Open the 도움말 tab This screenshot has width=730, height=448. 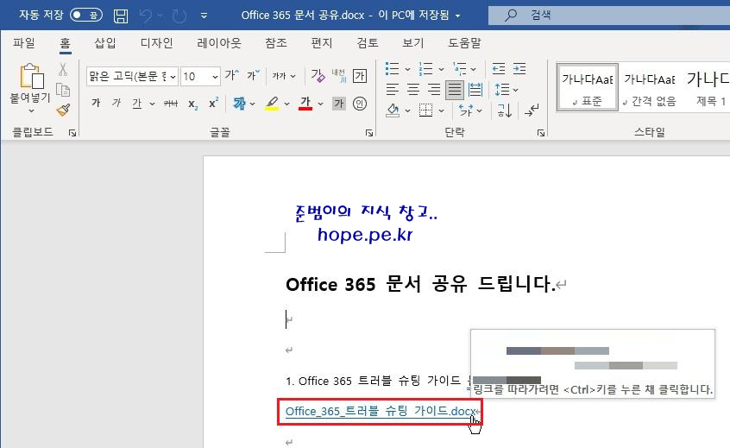tap(464, 43)
